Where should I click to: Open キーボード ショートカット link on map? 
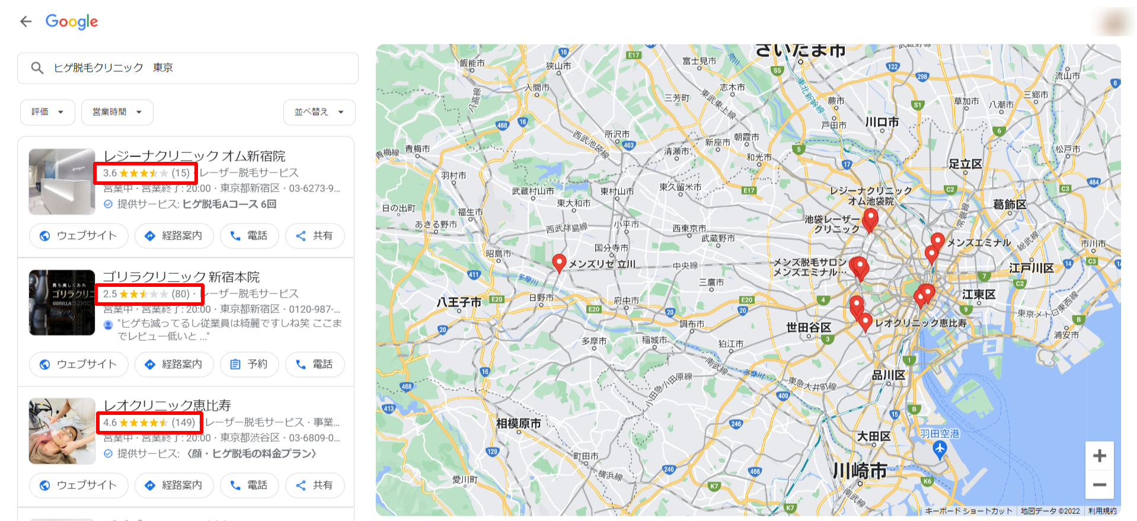[x=969, y=511]
